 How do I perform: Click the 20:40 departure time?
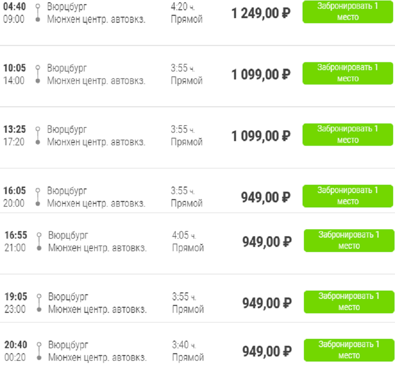click(16, 344)
